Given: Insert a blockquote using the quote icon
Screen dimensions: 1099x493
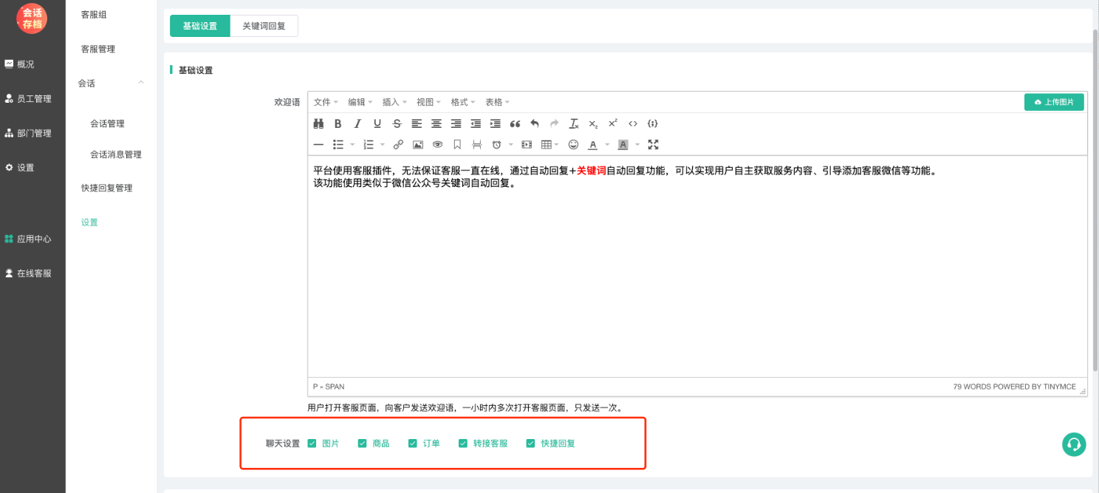Looking at the screenshot, I should coord(516,123).
